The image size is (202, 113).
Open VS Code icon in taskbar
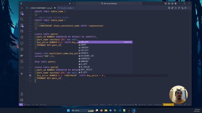click(x=134, y=110)
